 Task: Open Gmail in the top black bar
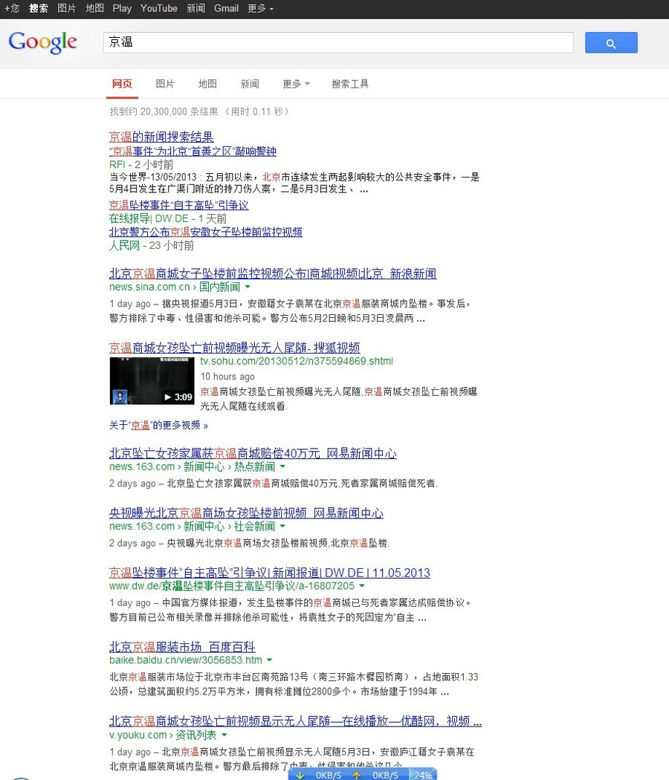(x=227, y=8)
